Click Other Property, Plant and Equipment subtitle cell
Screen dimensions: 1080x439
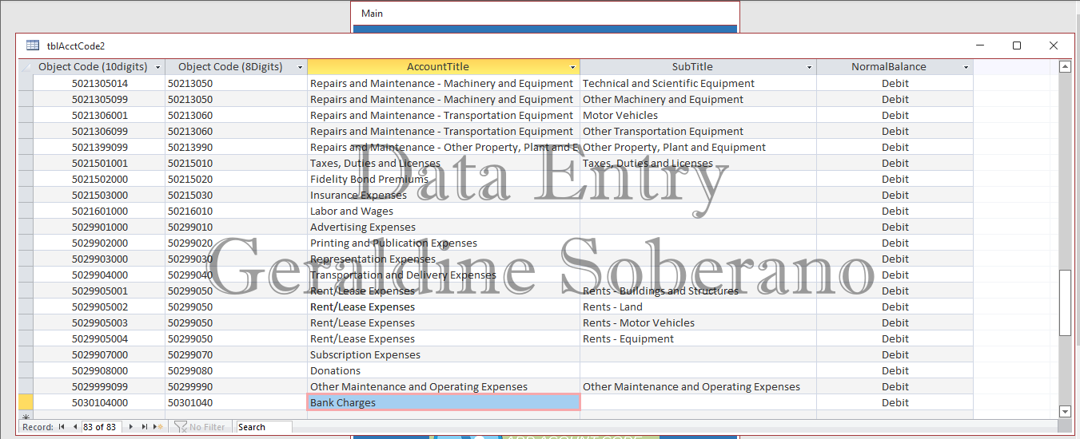[x=698, y=147]
